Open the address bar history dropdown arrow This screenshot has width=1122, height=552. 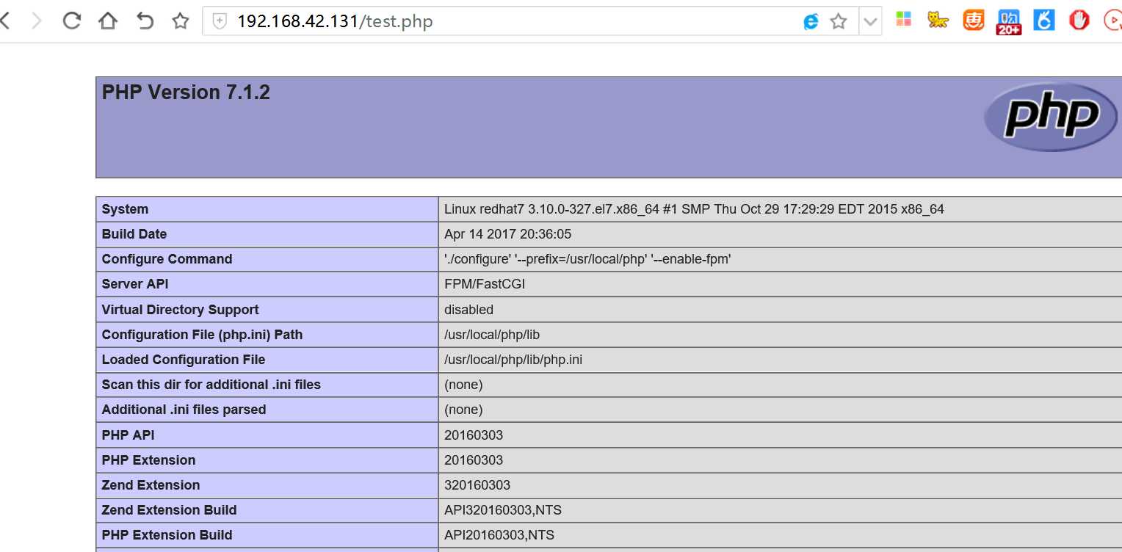click(x=870, y=22)
